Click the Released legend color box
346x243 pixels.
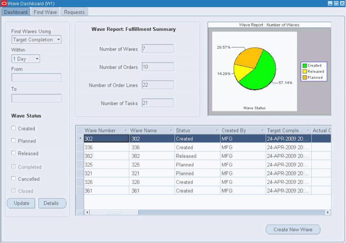click(305, 71)
